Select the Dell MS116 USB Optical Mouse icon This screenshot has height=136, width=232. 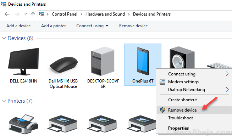[63, 65]
